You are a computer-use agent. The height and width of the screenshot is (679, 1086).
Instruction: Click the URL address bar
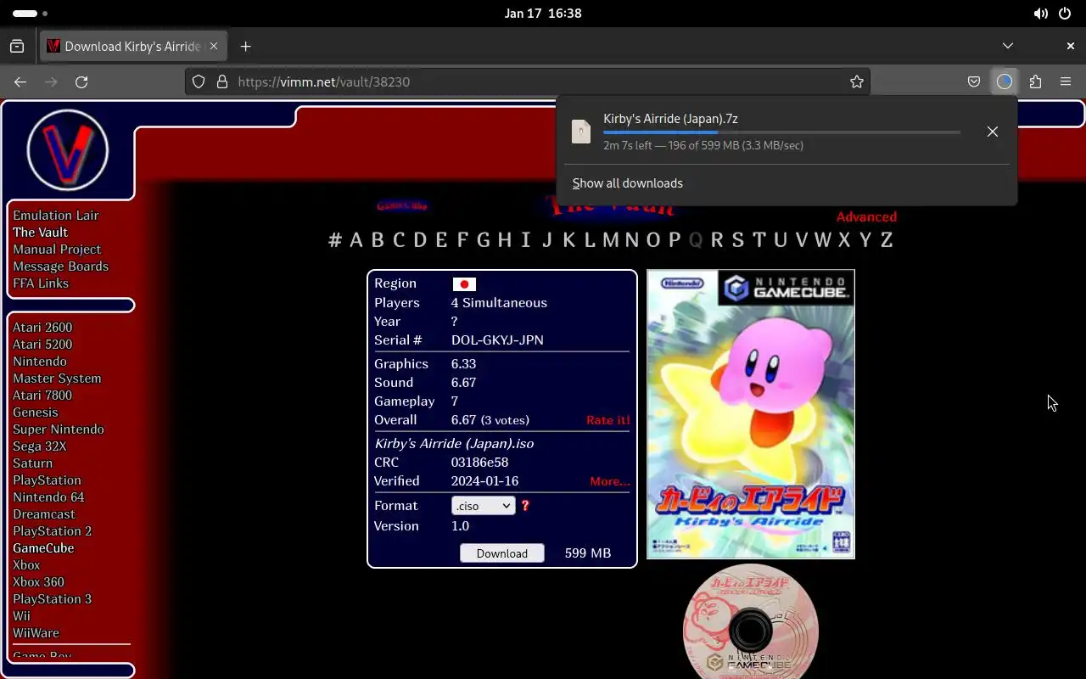526,81
